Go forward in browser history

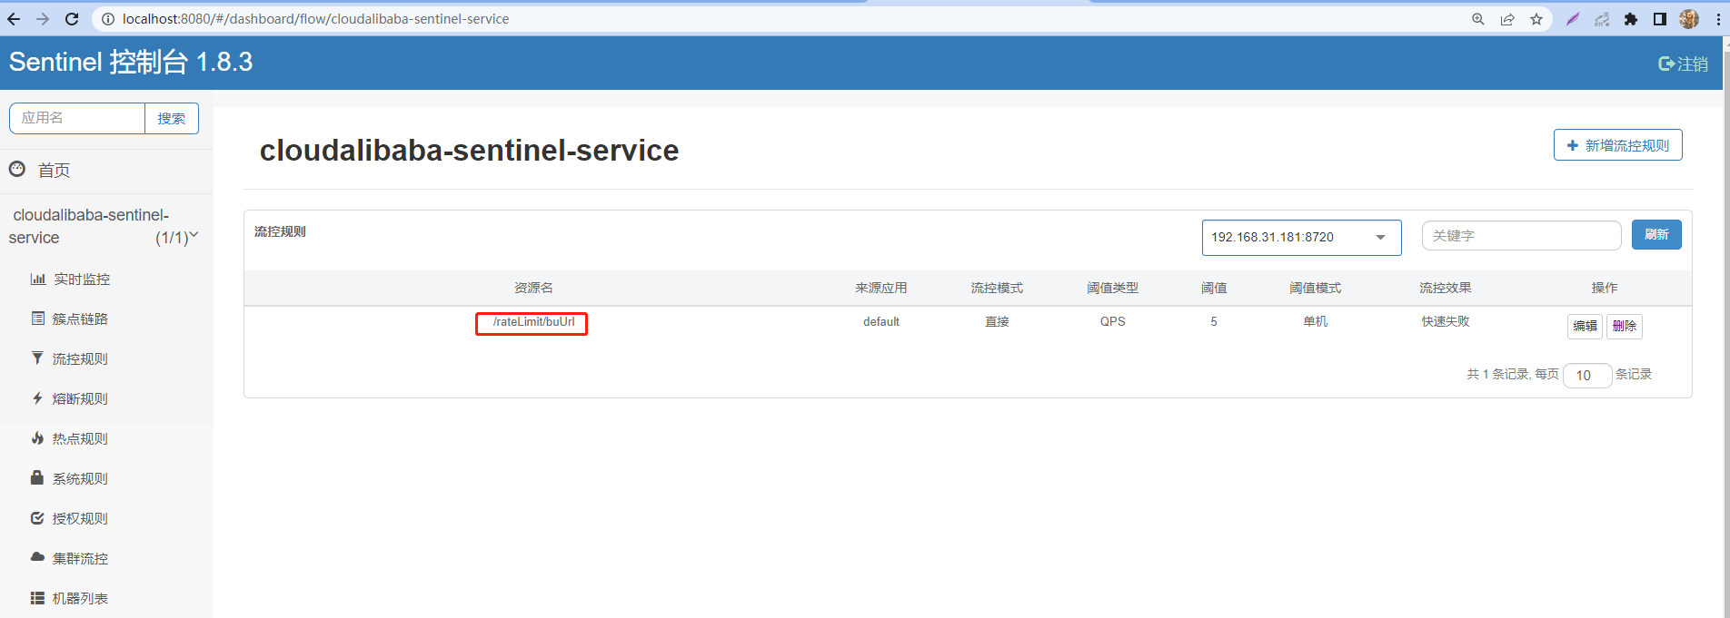43,19
